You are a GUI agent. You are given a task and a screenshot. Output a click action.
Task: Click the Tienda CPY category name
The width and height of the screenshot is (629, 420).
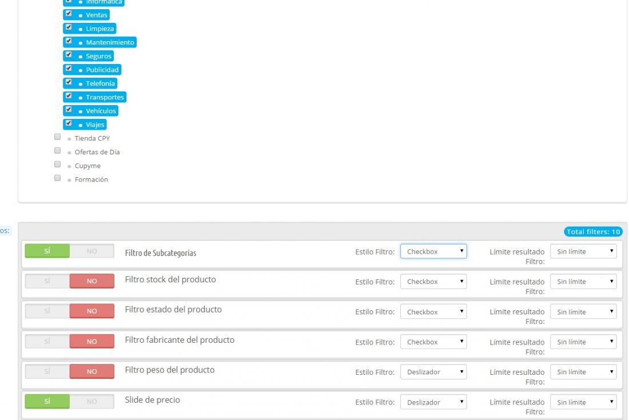click(92, 138)
